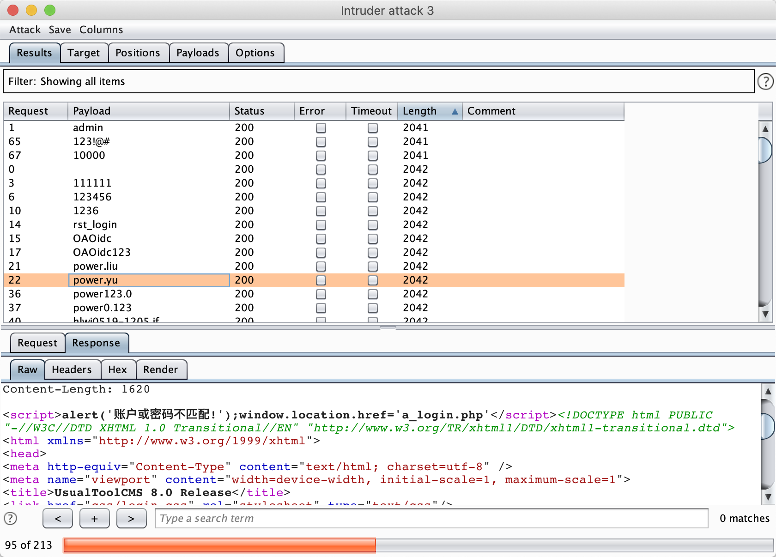The height and width of the screenshot is (557, 776).
Task: Select the row with payload power.liu
Action: 314,266
